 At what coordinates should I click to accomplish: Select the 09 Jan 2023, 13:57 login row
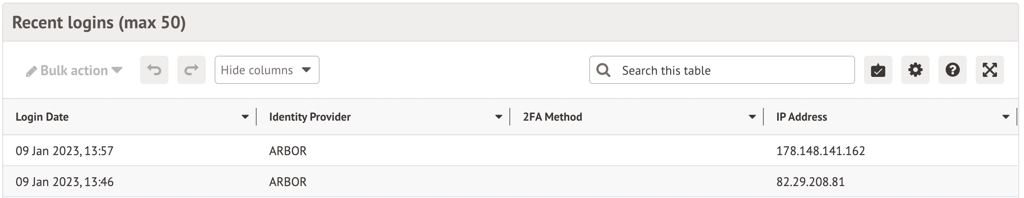(65, 151)
